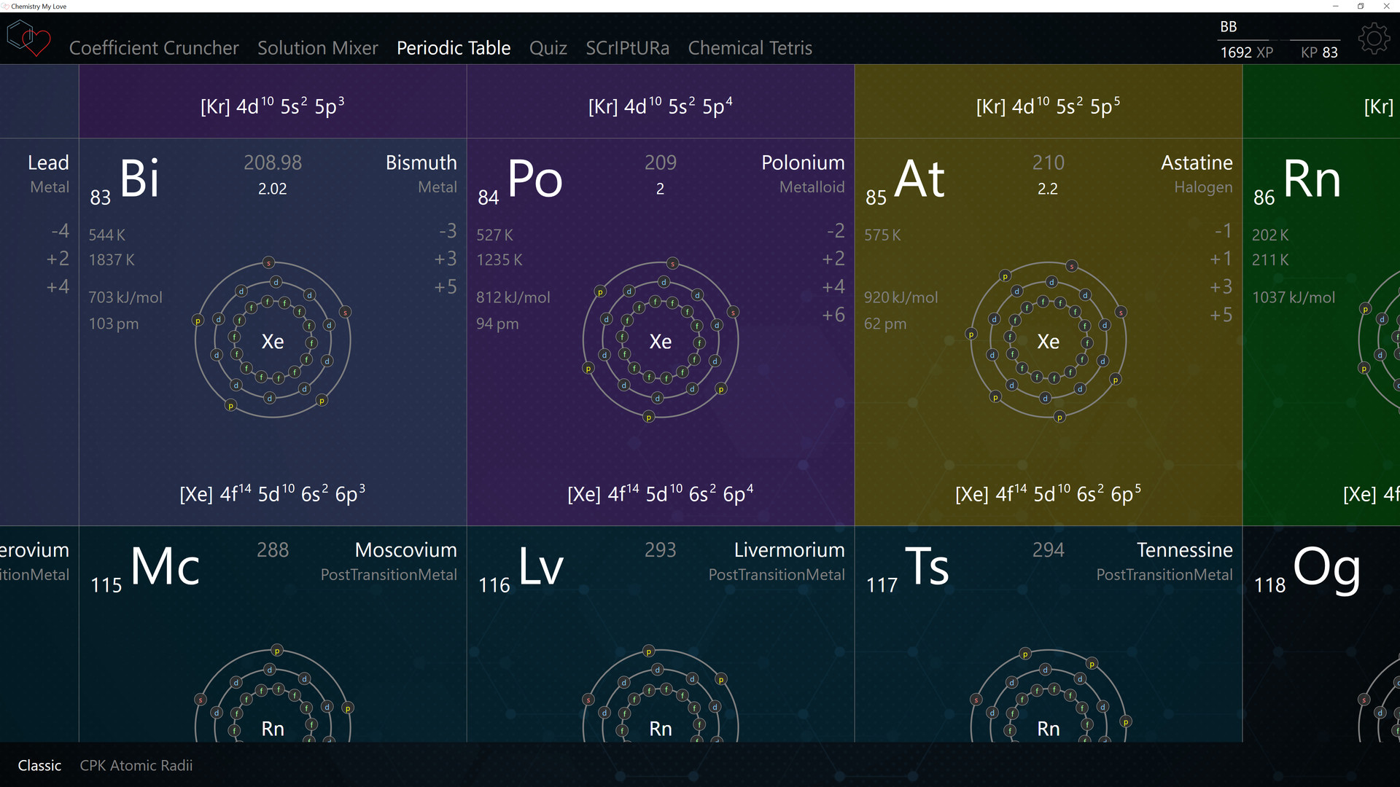Open the Coefficient Cruncher tab

tap(154, 48)
